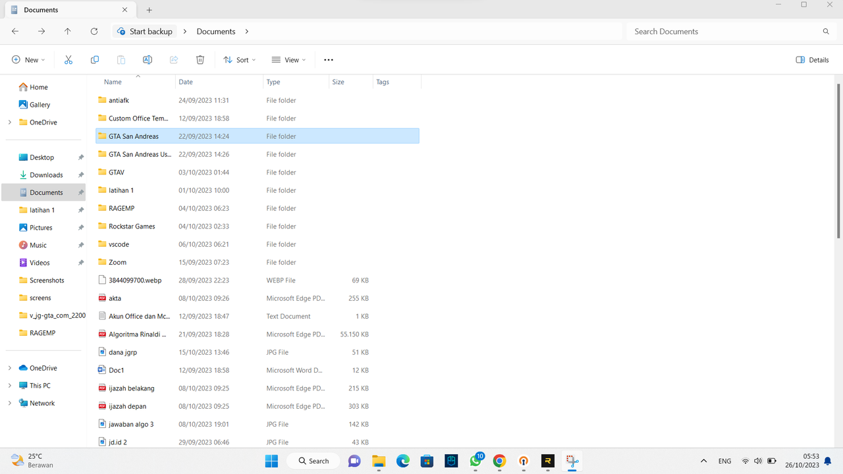
Task: Go up one folder level
Action: pos(68,31)
